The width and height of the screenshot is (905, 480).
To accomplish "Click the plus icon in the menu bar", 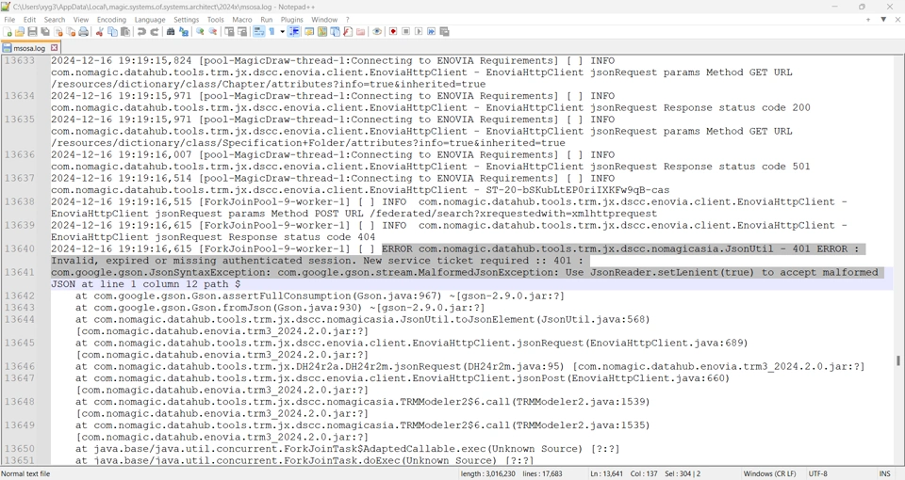I will (868, 20).
